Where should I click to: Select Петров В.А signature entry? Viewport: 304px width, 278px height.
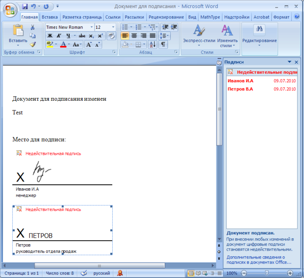pos(261,89)
